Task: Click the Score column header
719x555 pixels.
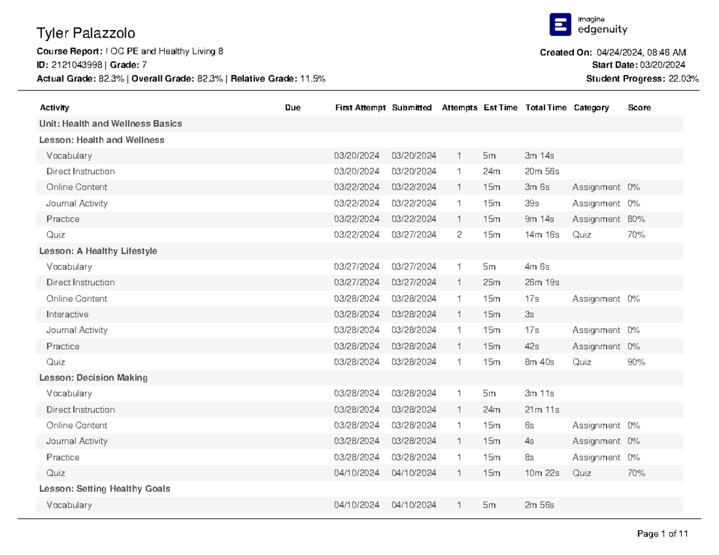Action: click(638, 108)
